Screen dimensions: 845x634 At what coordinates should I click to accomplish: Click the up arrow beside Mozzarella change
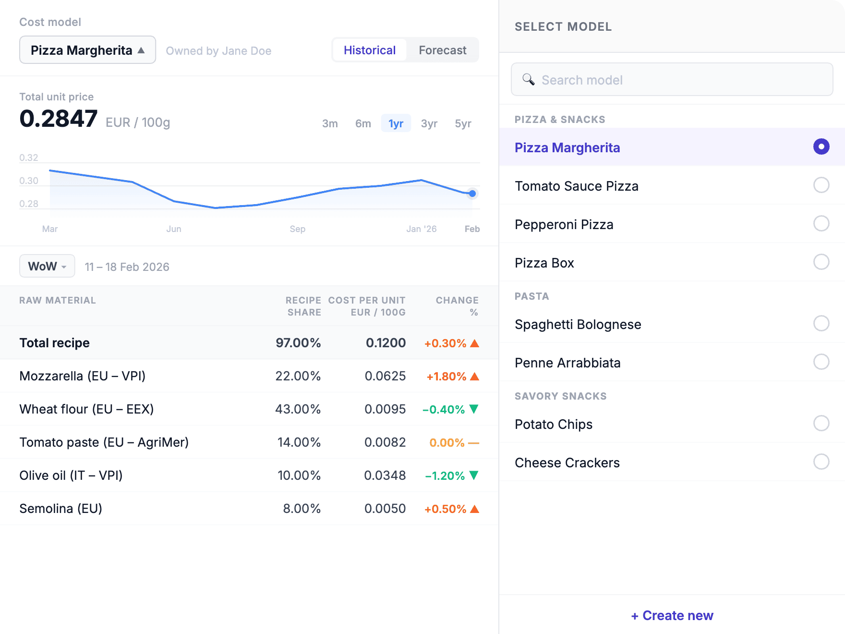point(474,376)
